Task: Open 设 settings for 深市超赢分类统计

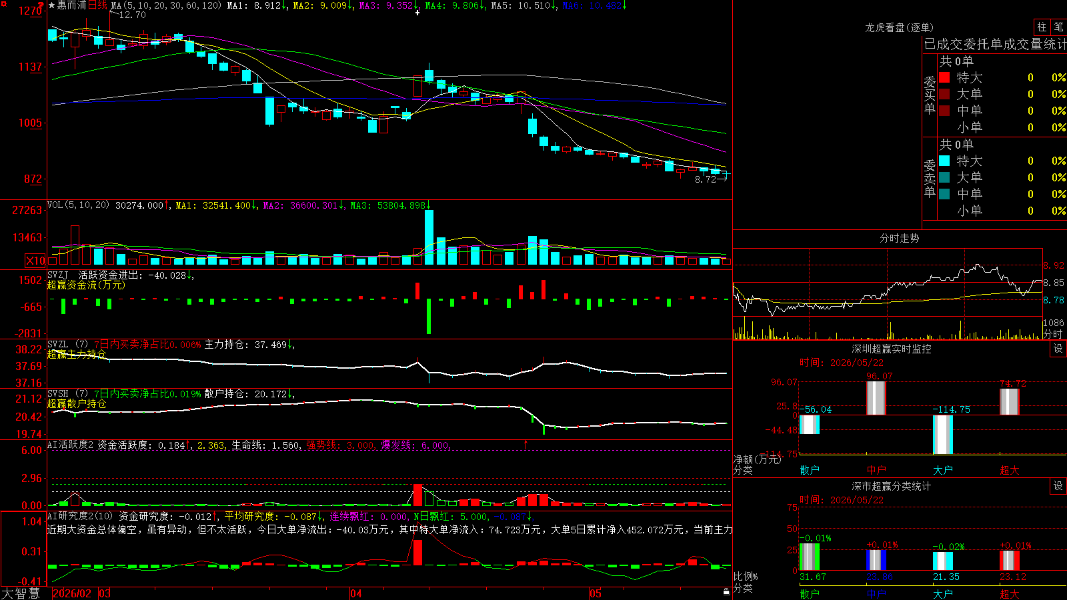Action: (x=1058, y=486)
